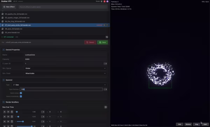Click the 0.10 key stepper

coord(43,117)
